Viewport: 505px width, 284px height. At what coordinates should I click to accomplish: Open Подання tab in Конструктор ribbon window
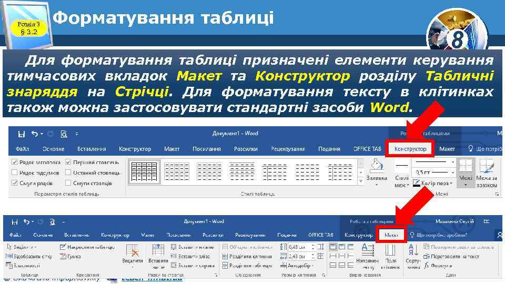pyautogui.click(x=329, y=149)
